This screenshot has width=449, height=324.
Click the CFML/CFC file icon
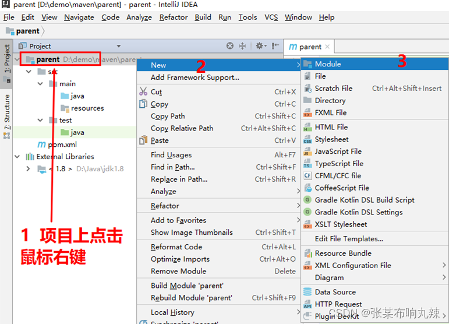(307, 175)
